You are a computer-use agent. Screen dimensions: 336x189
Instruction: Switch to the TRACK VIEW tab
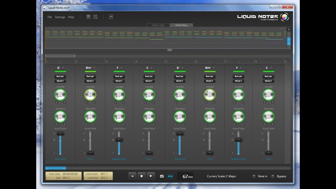click(x=158, y=25)
